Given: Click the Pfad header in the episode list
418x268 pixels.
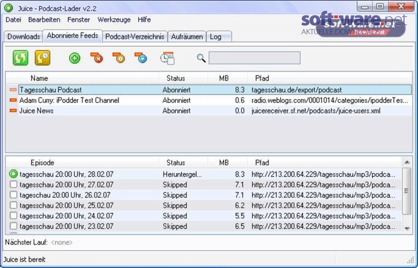Looking at the screenshot, I should point(324,162).
